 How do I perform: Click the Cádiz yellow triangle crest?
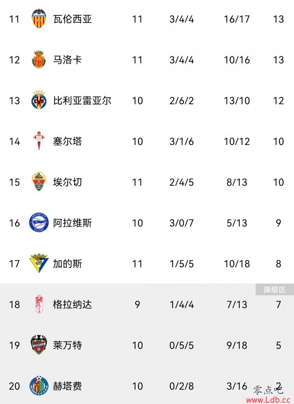(x=39, y=263)
